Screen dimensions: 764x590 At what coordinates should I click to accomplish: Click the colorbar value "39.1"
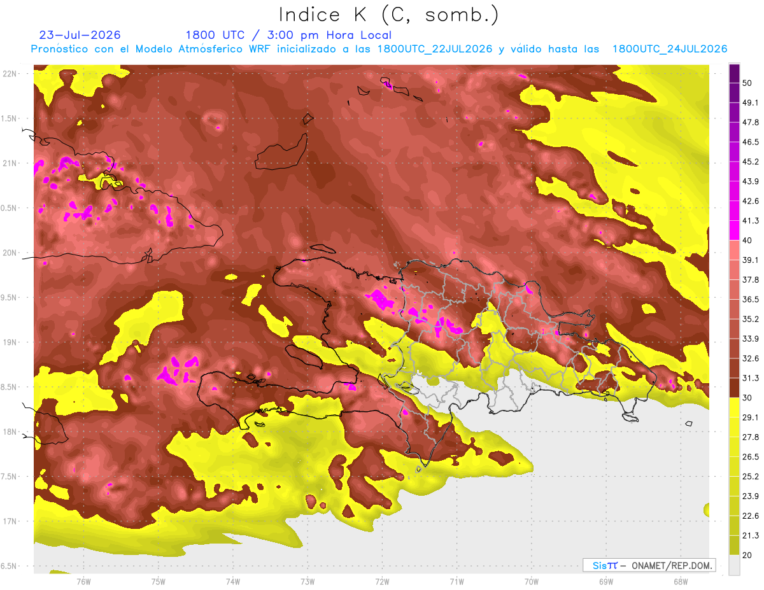[751, 260]
